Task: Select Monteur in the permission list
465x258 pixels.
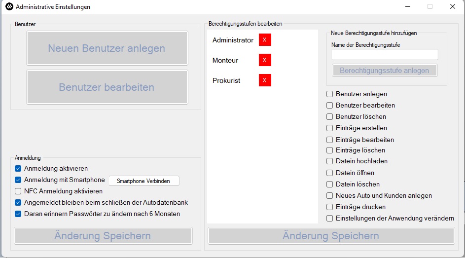Action: click(225, 60)
